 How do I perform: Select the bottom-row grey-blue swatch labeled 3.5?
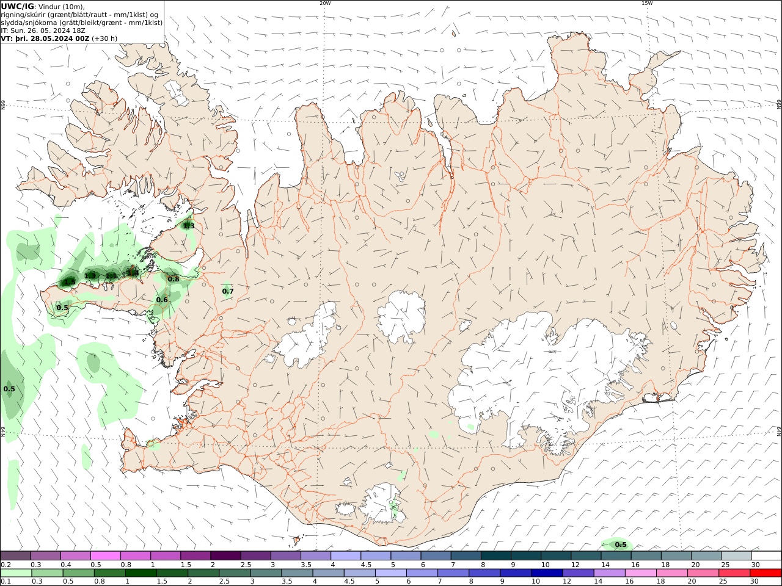[296, 573]
